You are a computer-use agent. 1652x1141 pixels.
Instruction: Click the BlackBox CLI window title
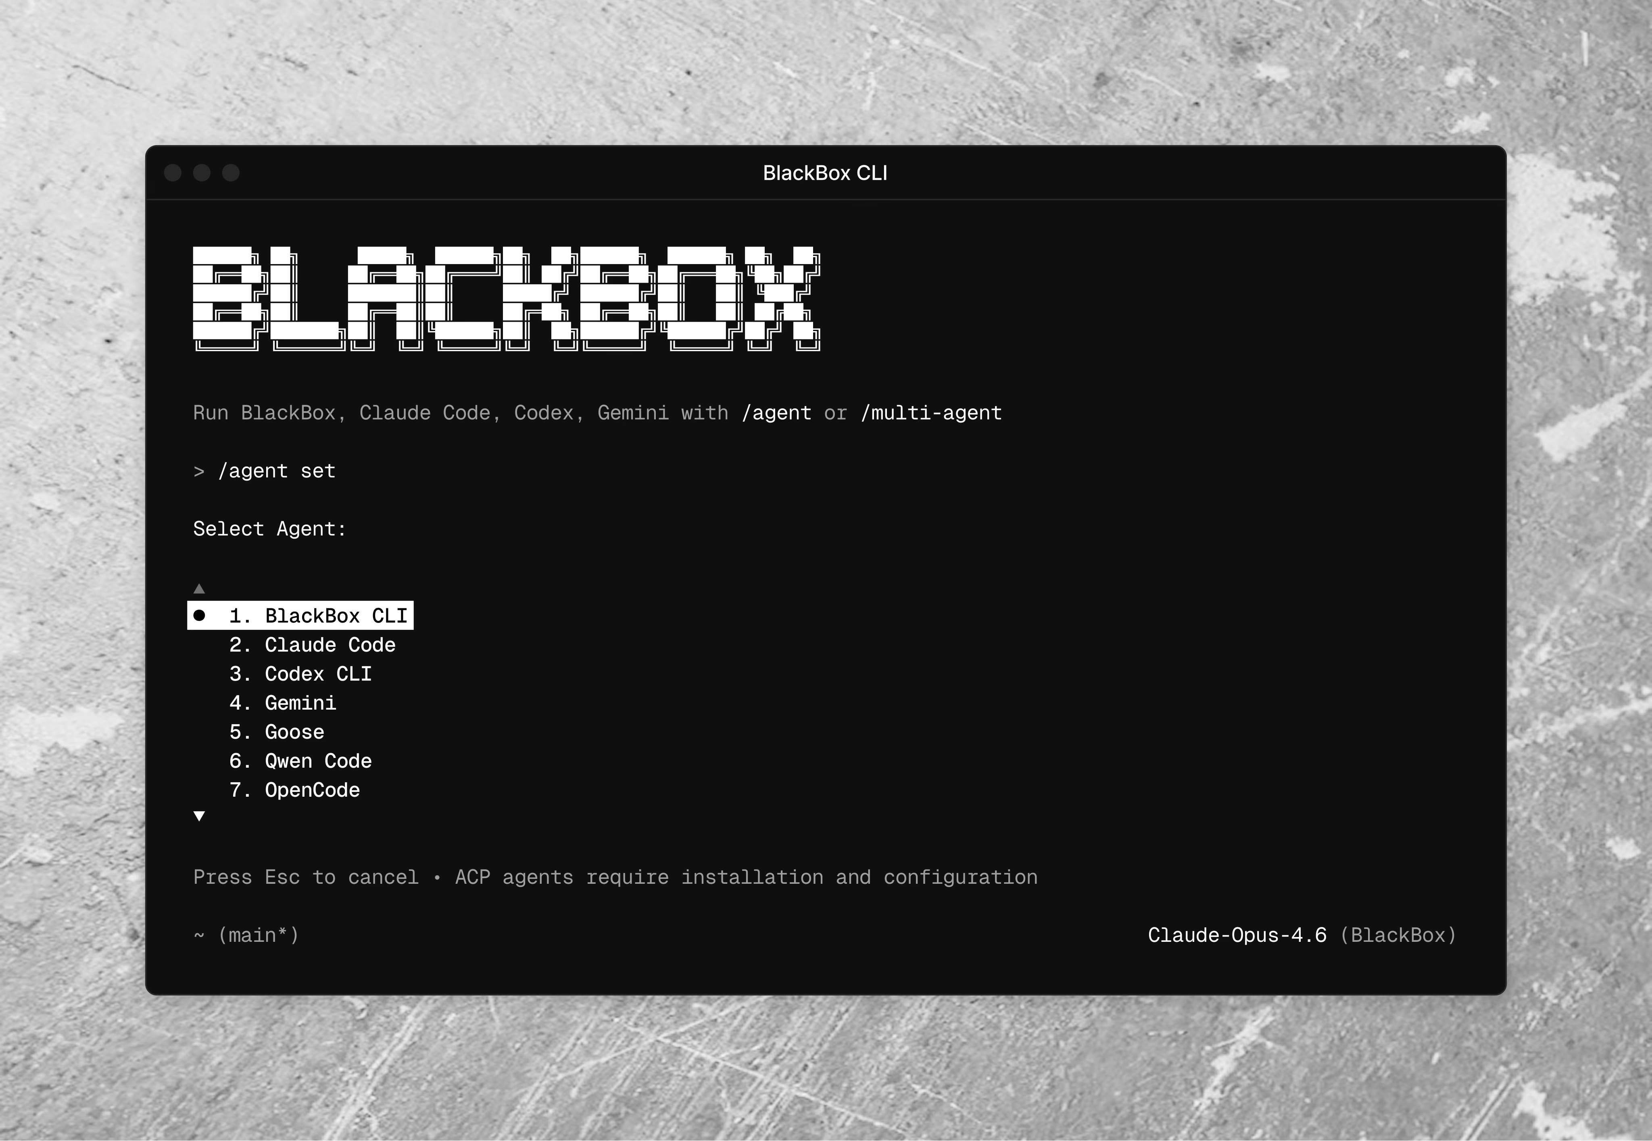[x=826, y=172]
